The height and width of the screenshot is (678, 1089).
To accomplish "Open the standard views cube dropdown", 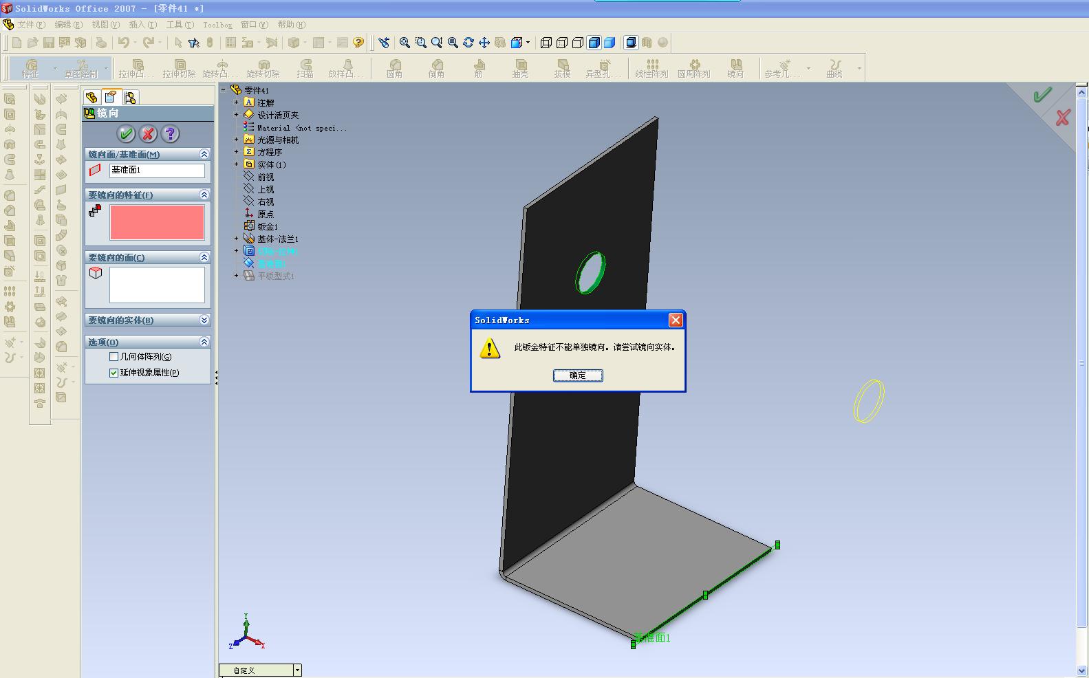I will click(528, 43).
